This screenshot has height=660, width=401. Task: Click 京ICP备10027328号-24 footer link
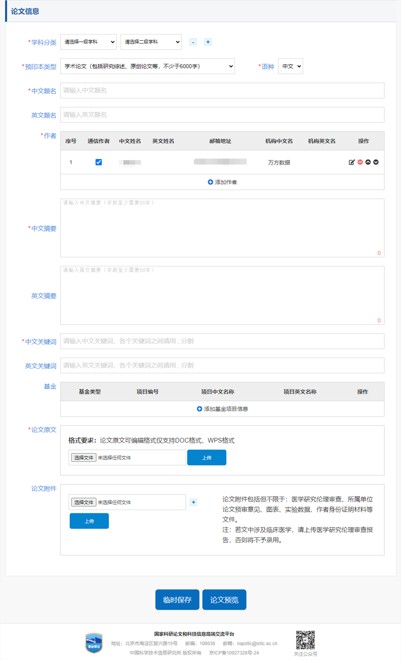234,653
